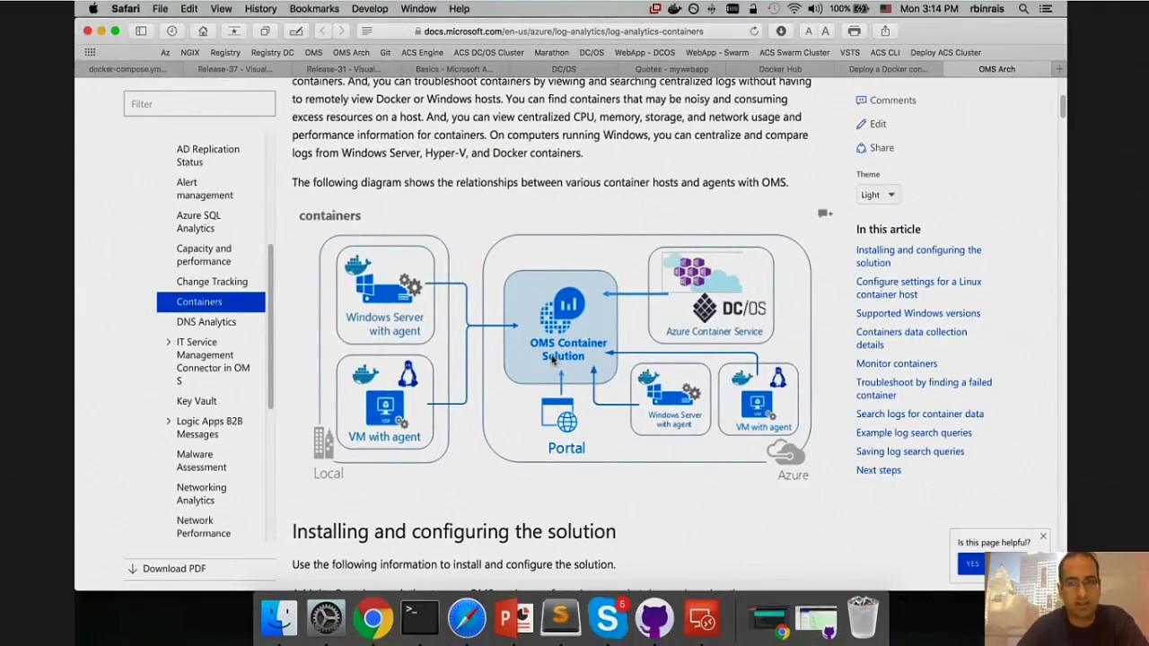Click Download PDF link
This screenshot has width=1149, height=646.
pos(166,569)
